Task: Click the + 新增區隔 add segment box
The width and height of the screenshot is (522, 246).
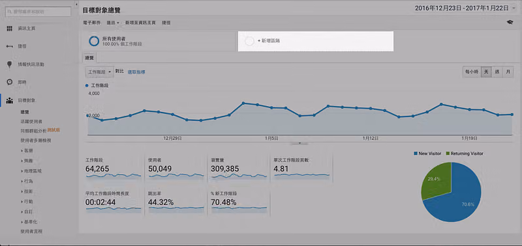Action: [x=316, y=41]
